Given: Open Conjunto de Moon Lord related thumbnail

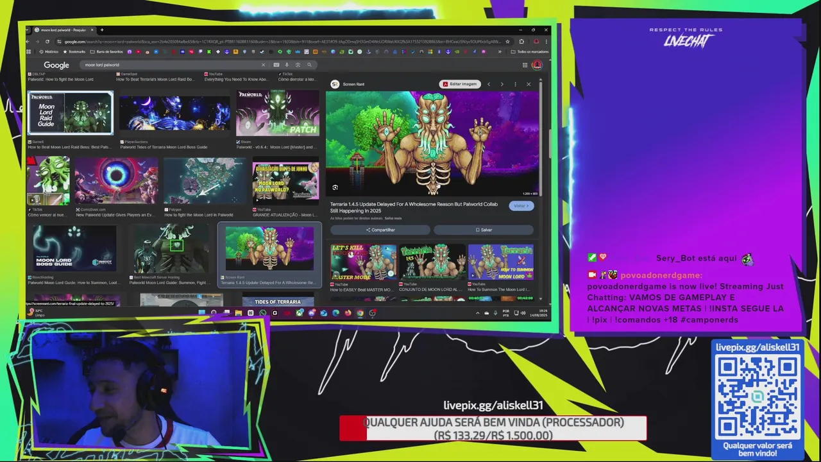Looking at the screenshot, I should tap(432, 262).
